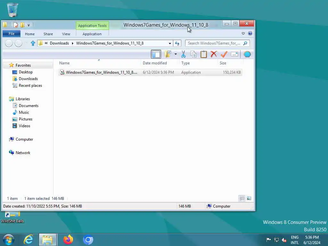Open the address bar history dropdown

[170, 43]
